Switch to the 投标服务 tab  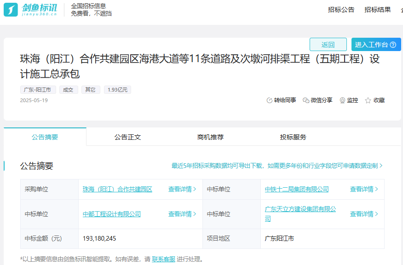click(293, 137)
